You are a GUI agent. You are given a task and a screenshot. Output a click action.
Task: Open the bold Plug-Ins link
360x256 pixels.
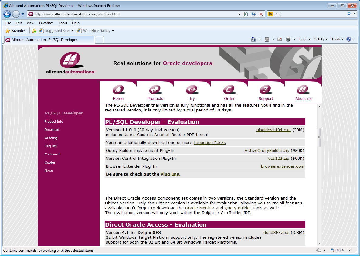(170, 174)
